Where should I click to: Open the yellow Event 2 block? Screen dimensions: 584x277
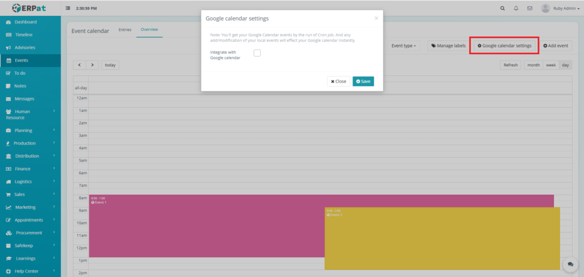[442, 239]
